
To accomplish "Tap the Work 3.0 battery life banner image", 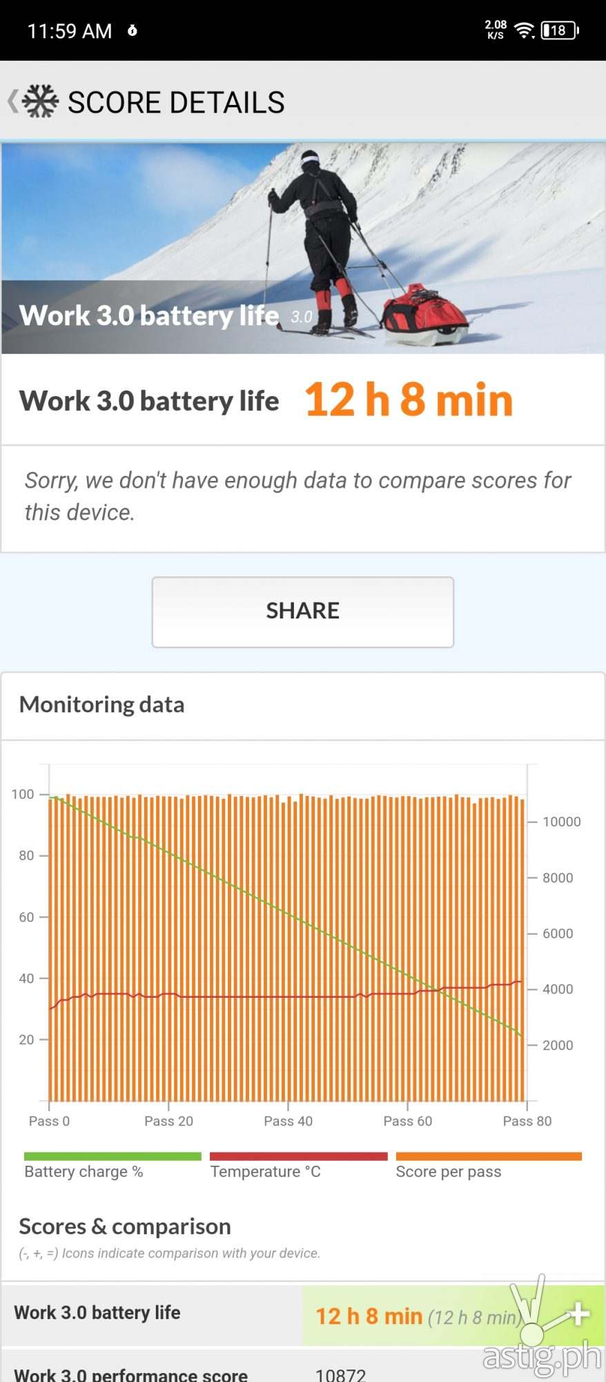I will (303, 249).
